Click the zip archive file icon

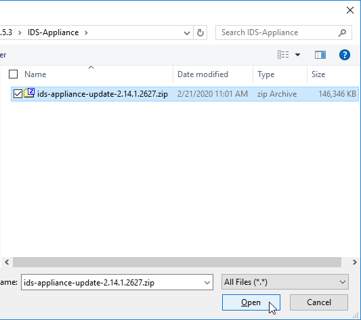(x=29, y=93)
